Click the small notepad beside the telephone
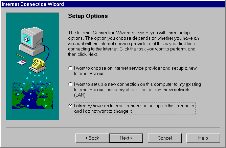 (22, 62)
